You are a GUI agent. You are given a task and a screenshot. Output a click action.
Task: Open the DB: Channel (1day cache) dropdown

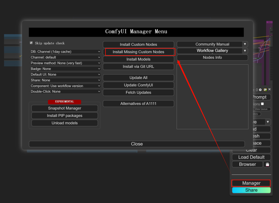pos(65,52)
